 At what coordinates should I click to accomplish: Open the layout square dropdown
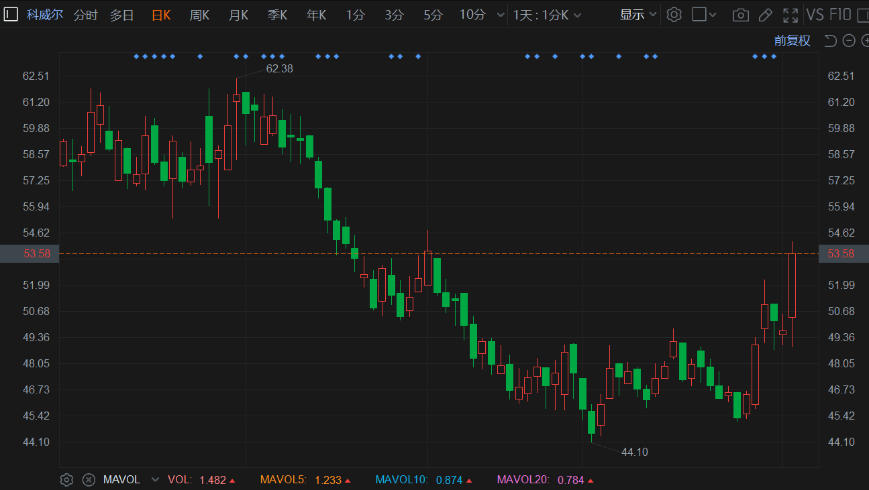point(704,15)
